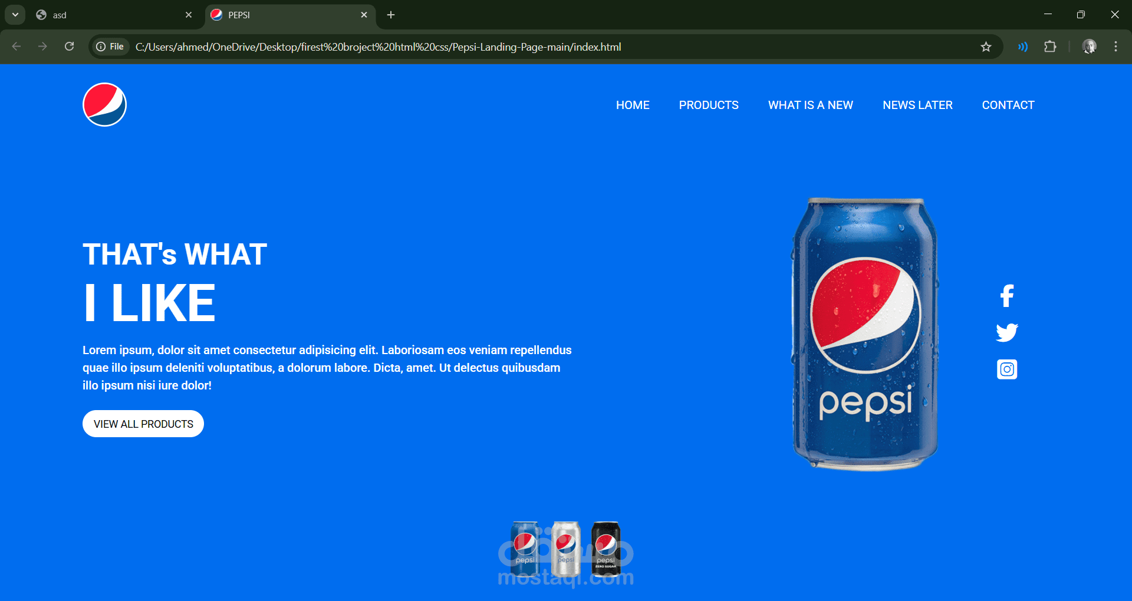
Task: Open the Instagram social icon
Action: coord(1007,369)
